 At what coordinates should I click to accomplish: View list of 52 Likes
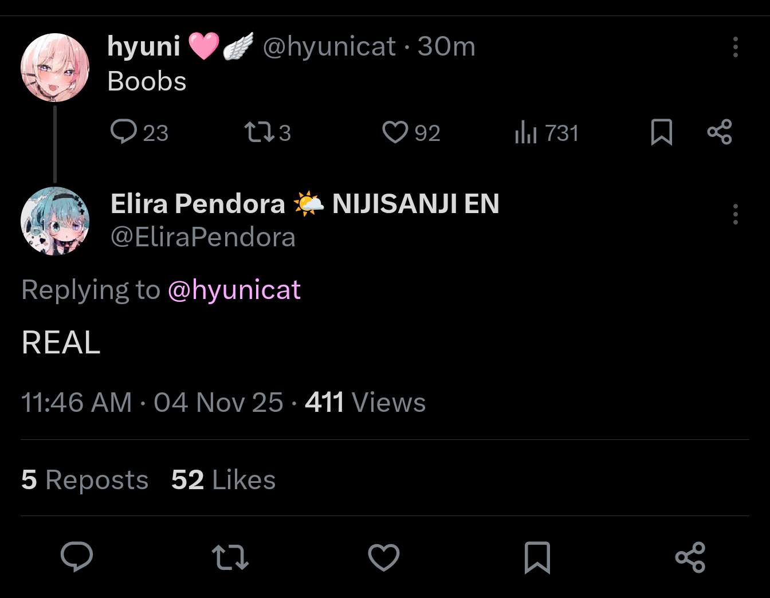[223, 480]
